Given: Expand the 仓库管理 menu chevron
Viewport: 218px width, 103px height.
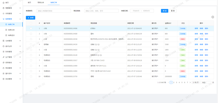Looking at the screenshot, I should (20, 41).
